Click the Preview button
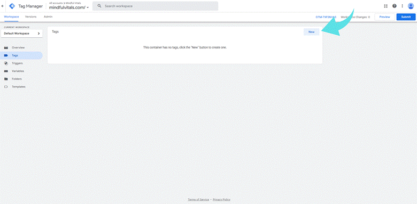 click(x=384, y=17)
